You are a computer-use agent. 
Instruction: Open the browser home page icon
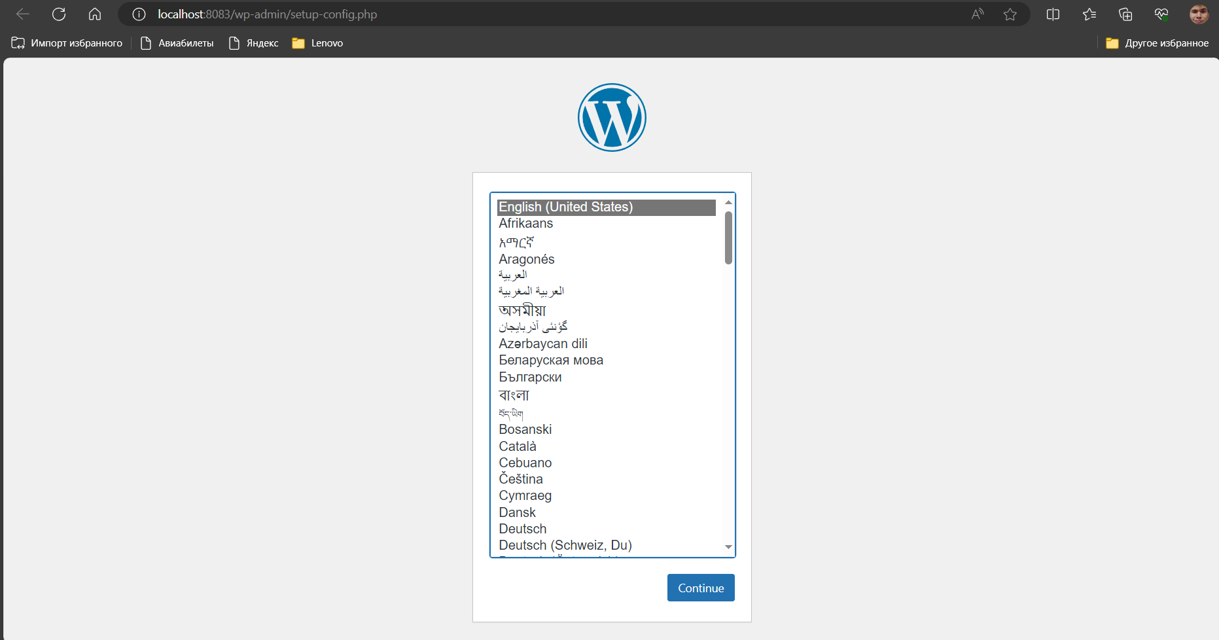pos(95,14)
